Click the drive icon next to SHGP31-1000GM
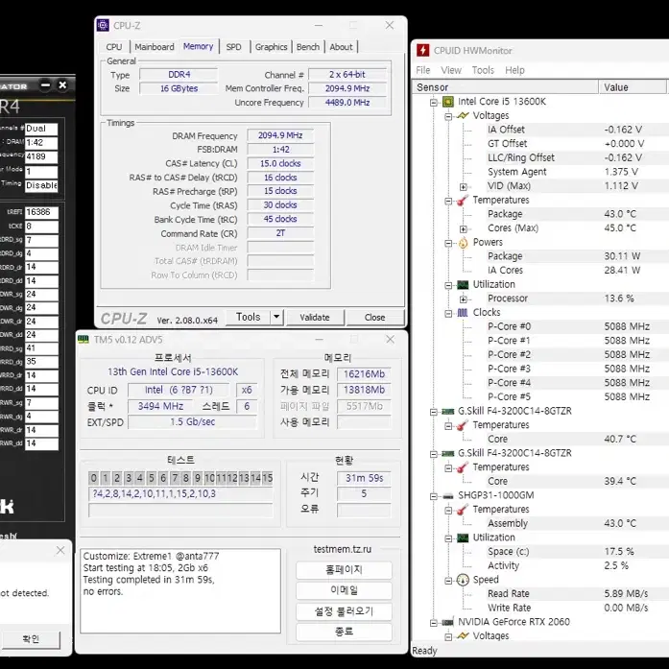Viewport: 669px width, 669px height. [447, 496]
